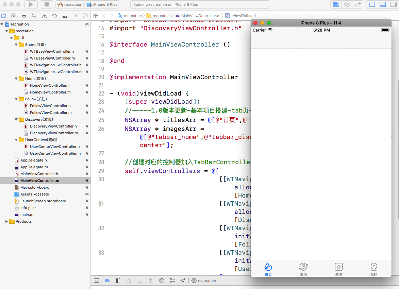Toggle the right Utilities panel
Screen dimensions: 399x289
[x=393, y=4]
